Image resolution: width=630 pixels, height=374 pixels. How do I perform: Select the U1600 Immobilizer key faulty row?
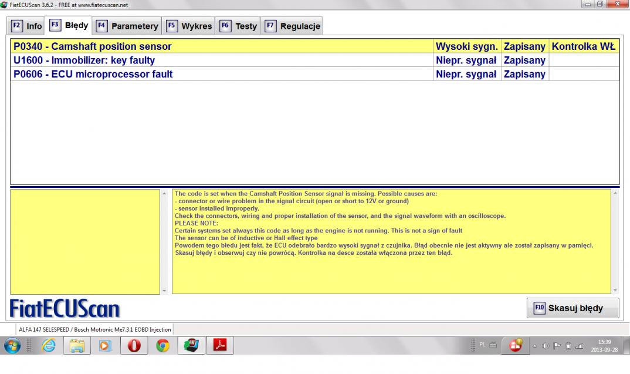[x=314, y=60]
